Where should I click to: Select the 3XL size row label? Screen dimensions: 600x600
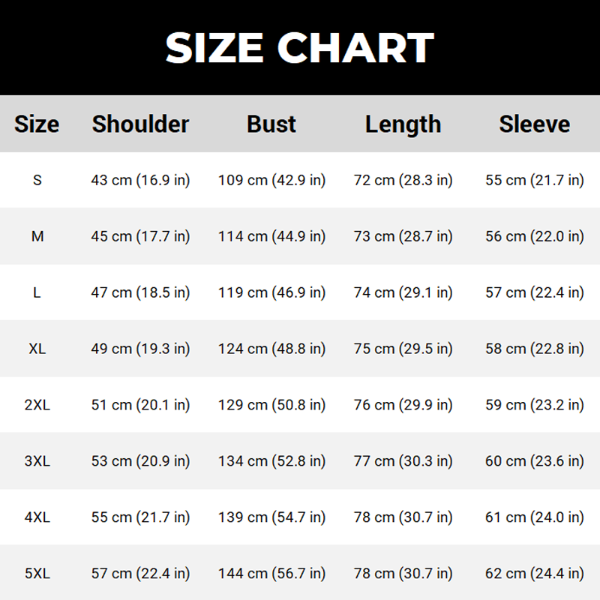37,461
